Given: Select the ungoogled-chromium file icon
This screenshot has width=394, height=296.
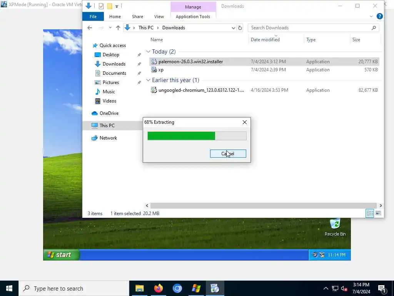Looking at the screenshot, I should pos(154,90).
